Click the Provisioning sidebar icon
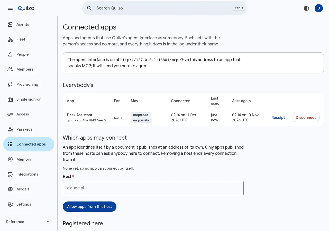Screen dimensions: 329x231 [10, 84]
